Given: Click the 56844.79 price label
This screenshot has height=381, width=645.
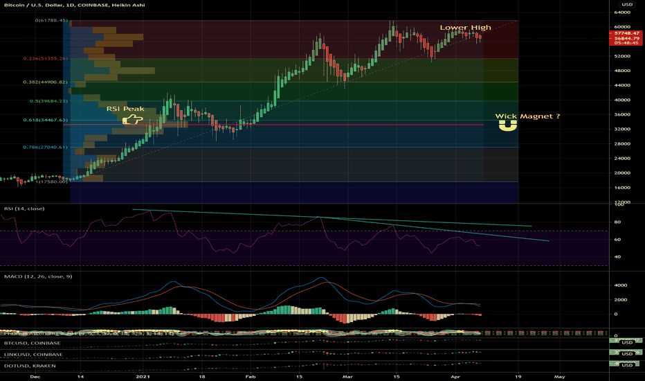Looking at the screenshot, I should pyautogui.click(x=627, y=38).
